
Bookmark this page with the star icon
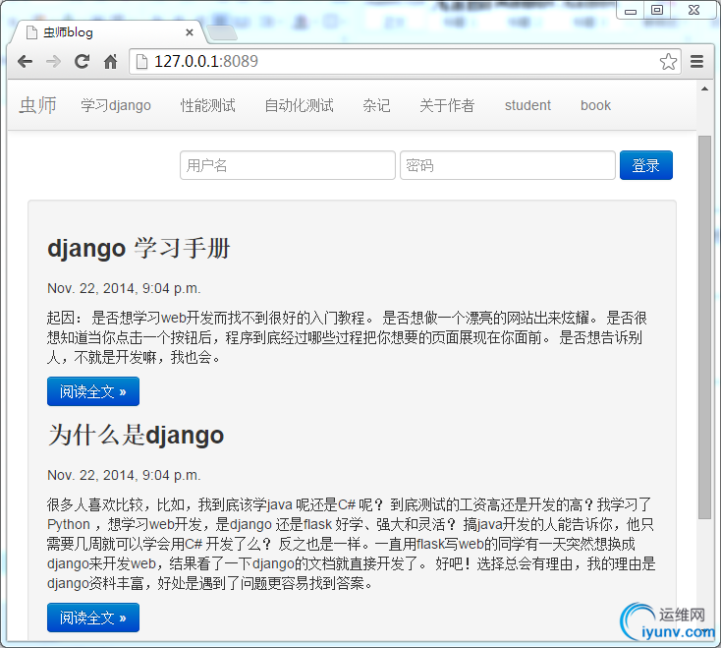668,61
